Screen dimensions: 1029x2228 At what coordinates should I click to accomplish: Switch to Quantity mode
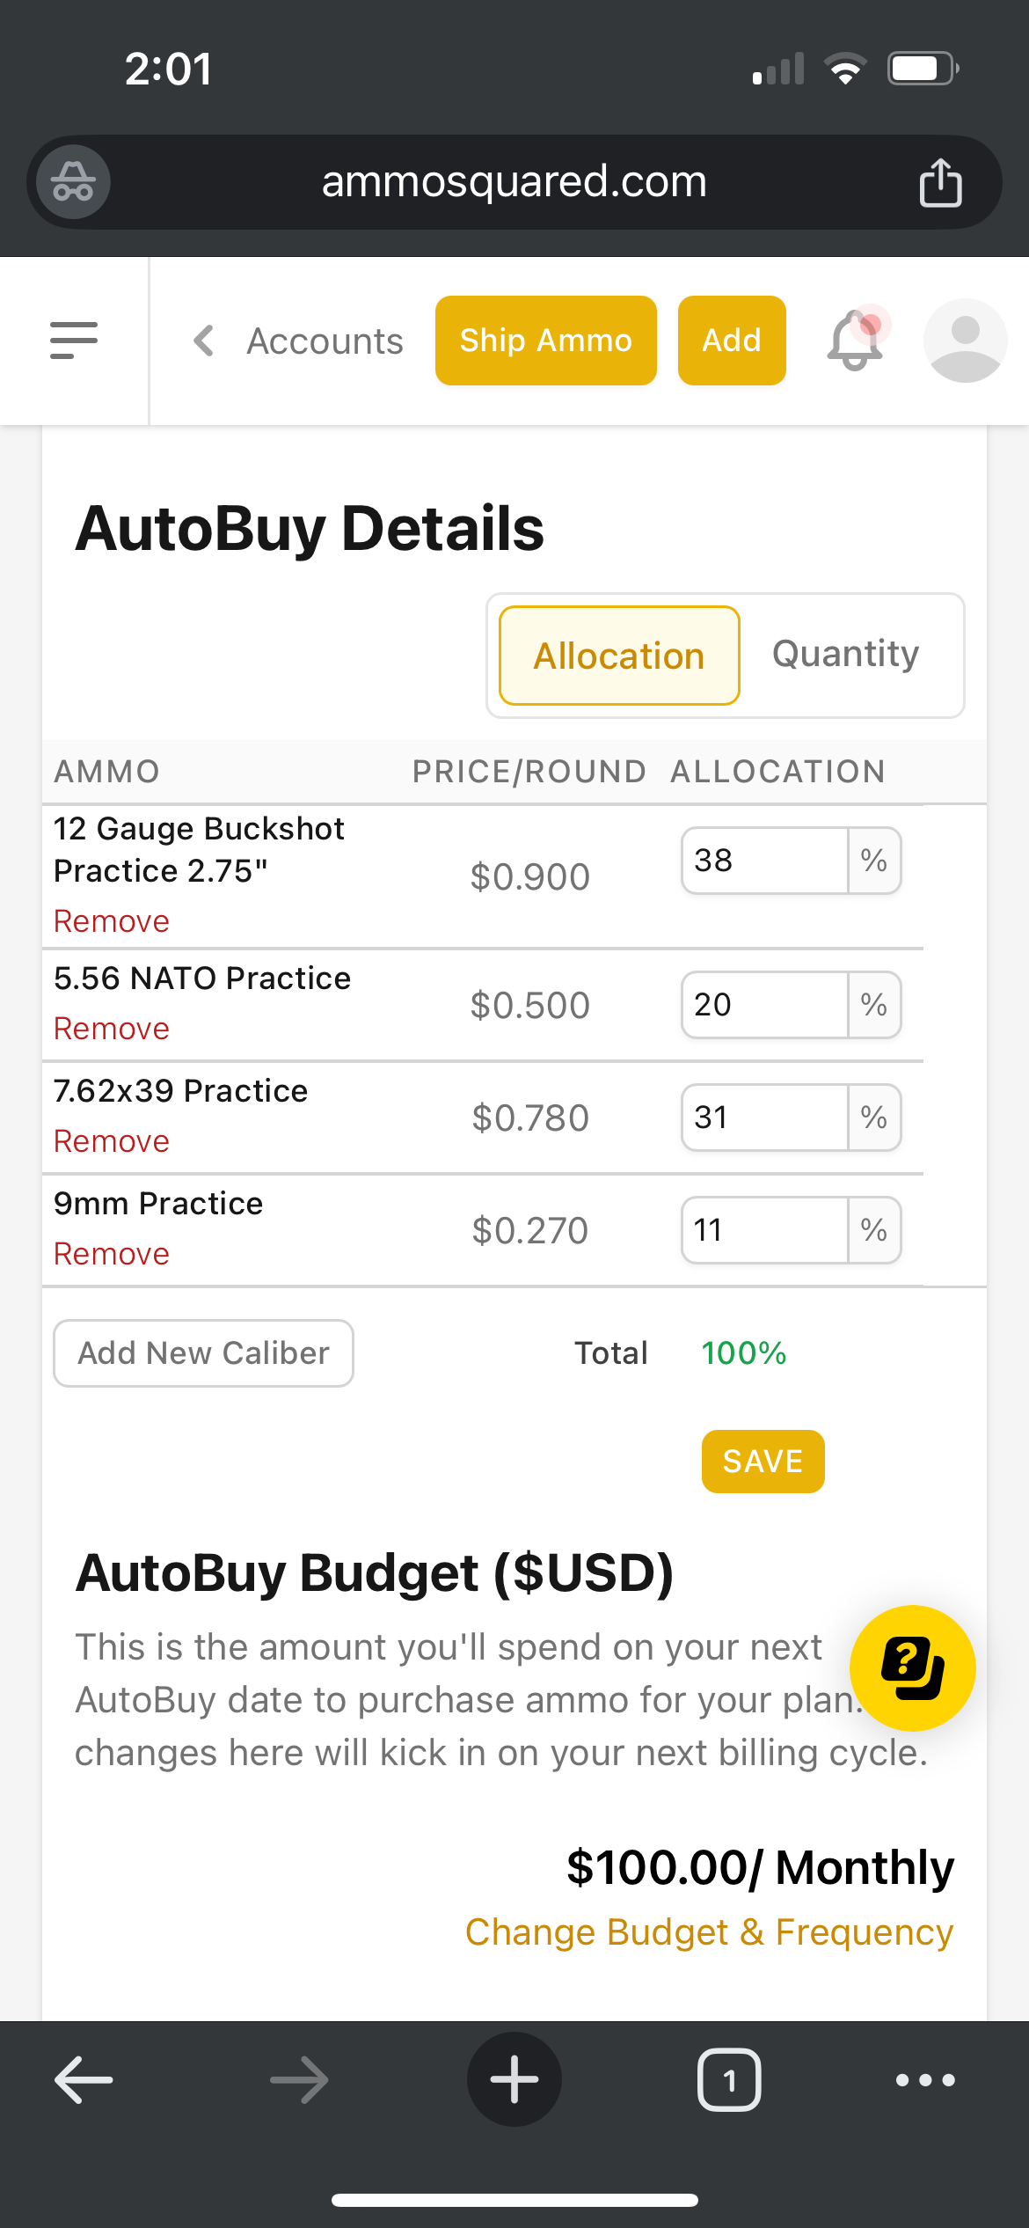[845, 654]
